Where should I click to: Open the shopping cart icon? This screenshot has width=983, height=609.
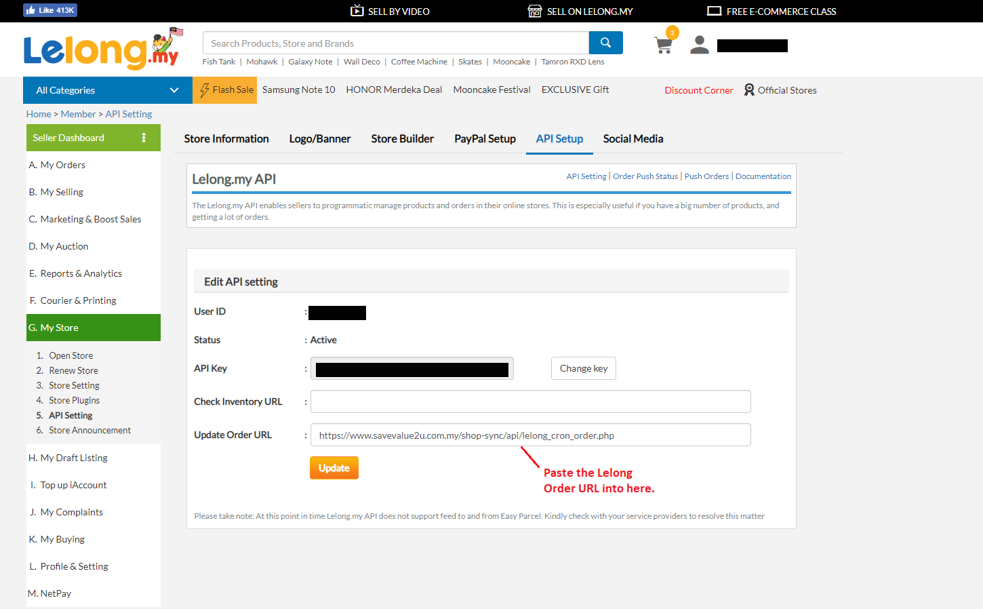(x=663, y=45)
